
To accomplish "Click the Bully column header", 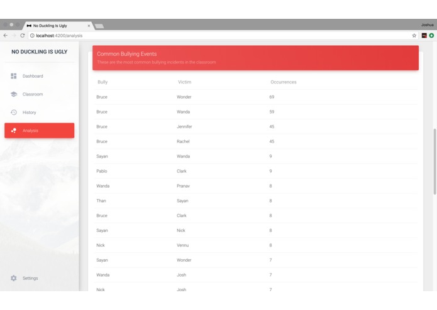I will tap(102, 82).
